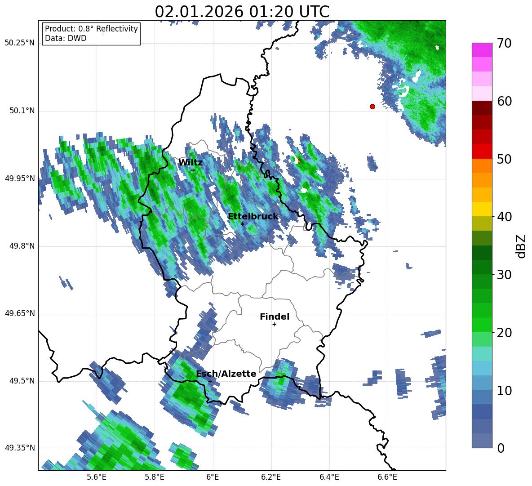
Task: Click the colorbar tick value 40
Action: [504, 217]
